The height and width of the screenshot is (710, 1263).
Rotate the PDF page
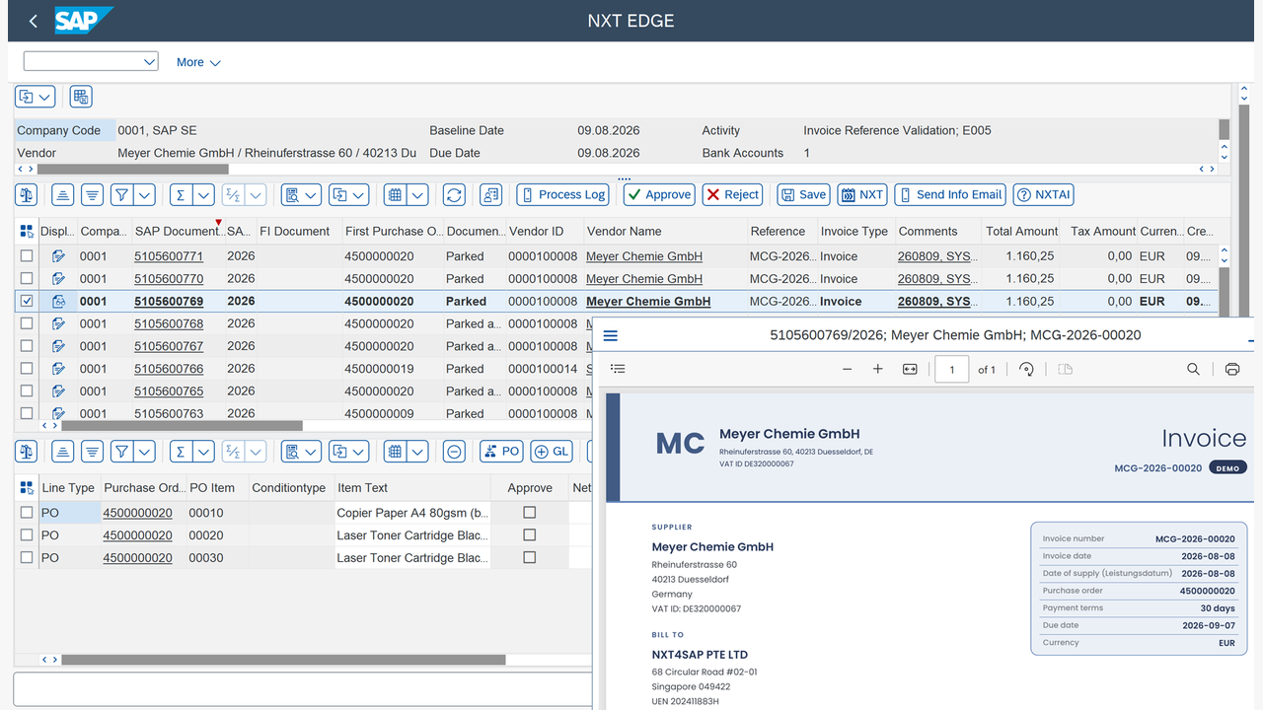click(1026, 369)
